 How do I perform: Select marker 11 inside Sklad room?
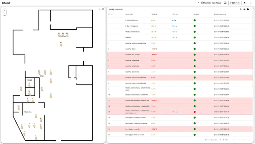(29, 85)
